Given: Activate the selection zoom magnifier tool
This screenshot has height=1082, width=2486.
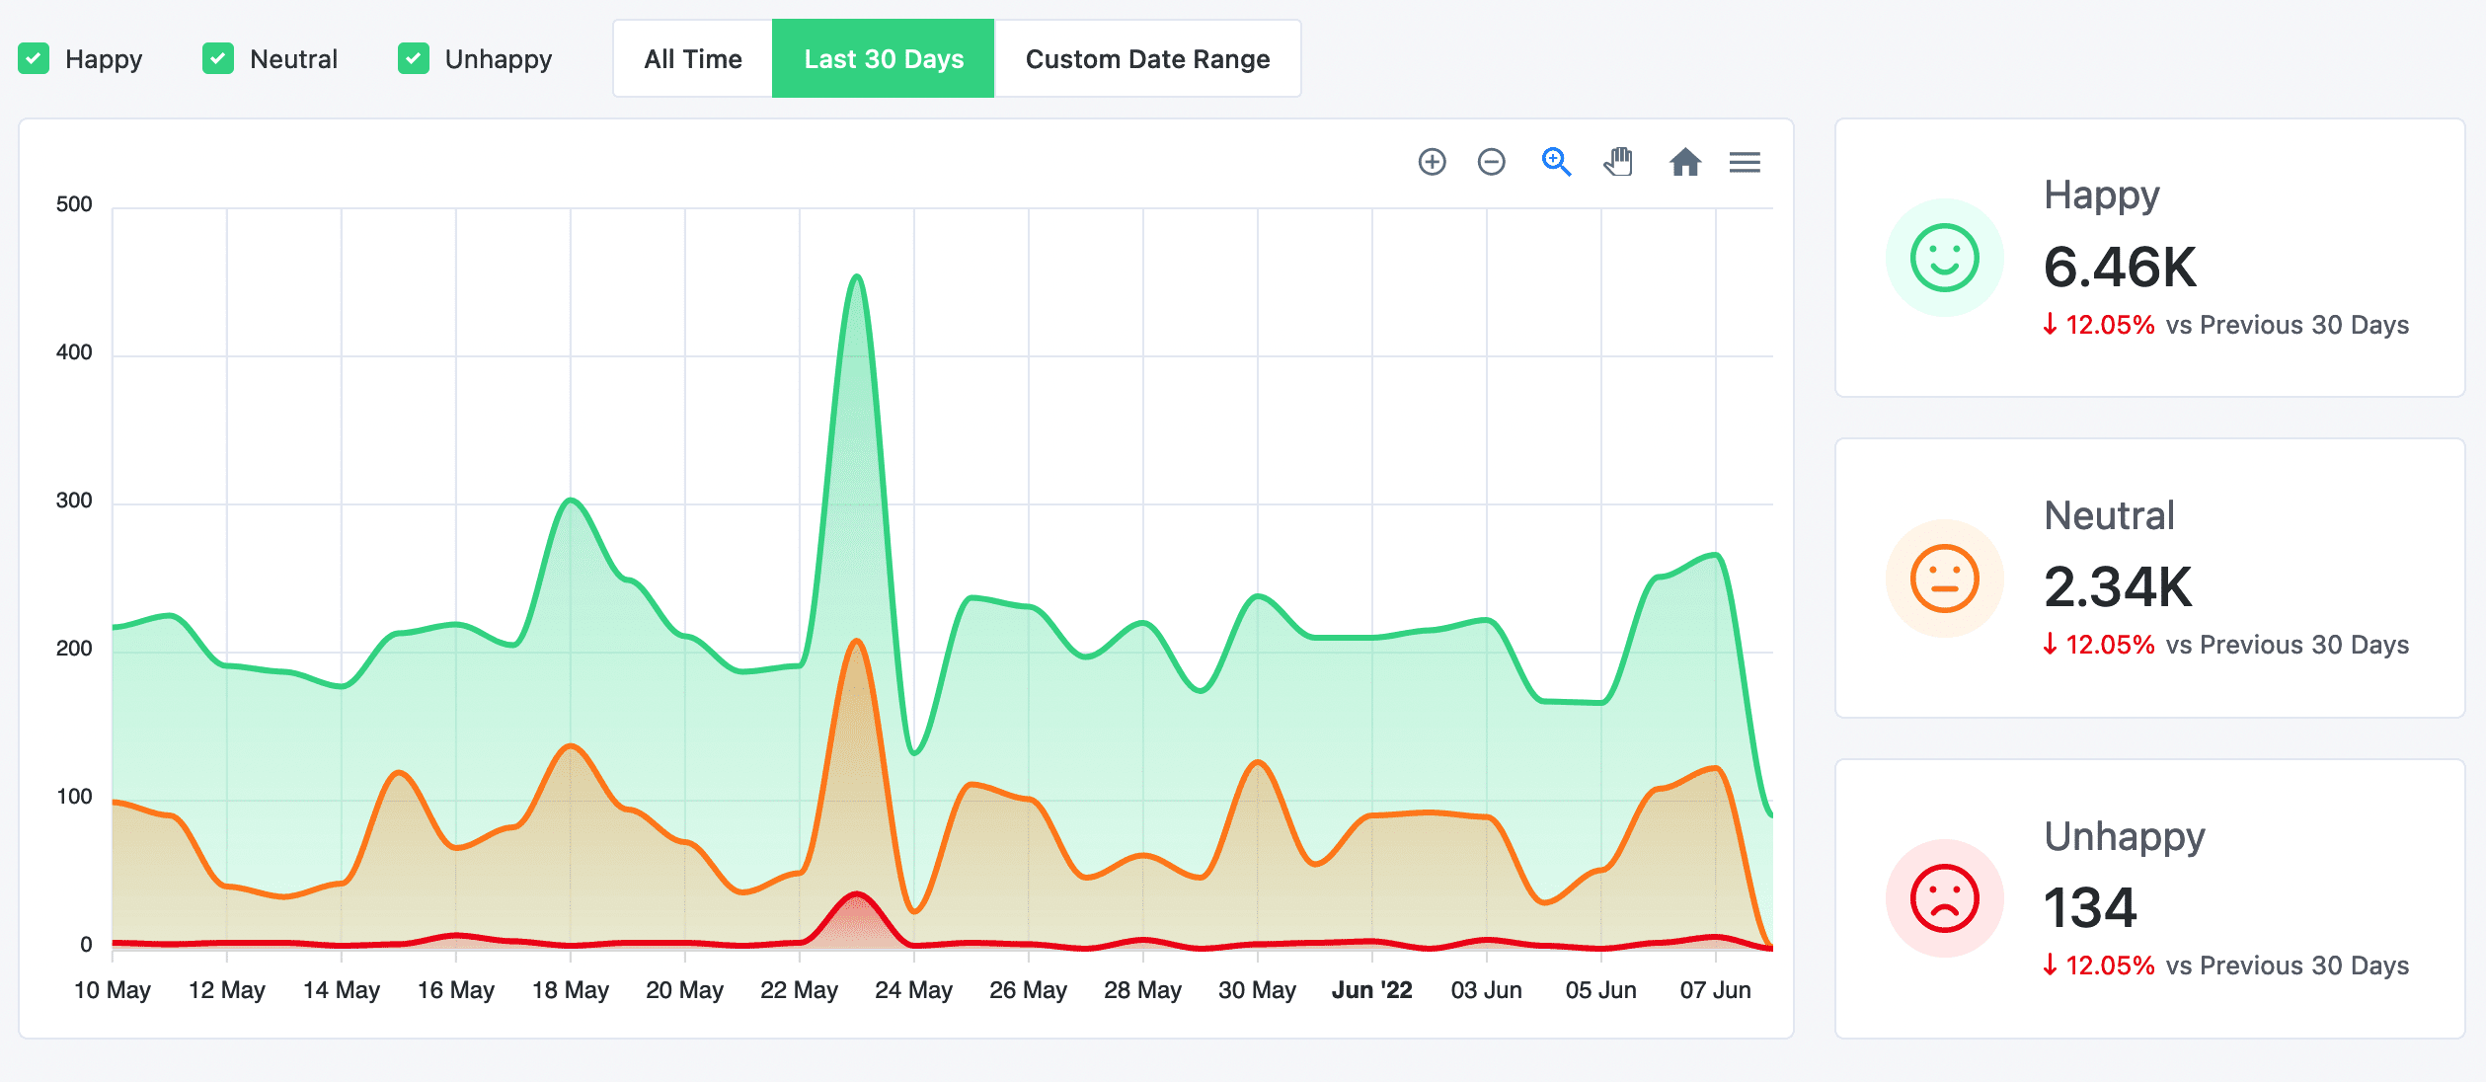Looking at the screenshot, I should [x=1556, y=162].
